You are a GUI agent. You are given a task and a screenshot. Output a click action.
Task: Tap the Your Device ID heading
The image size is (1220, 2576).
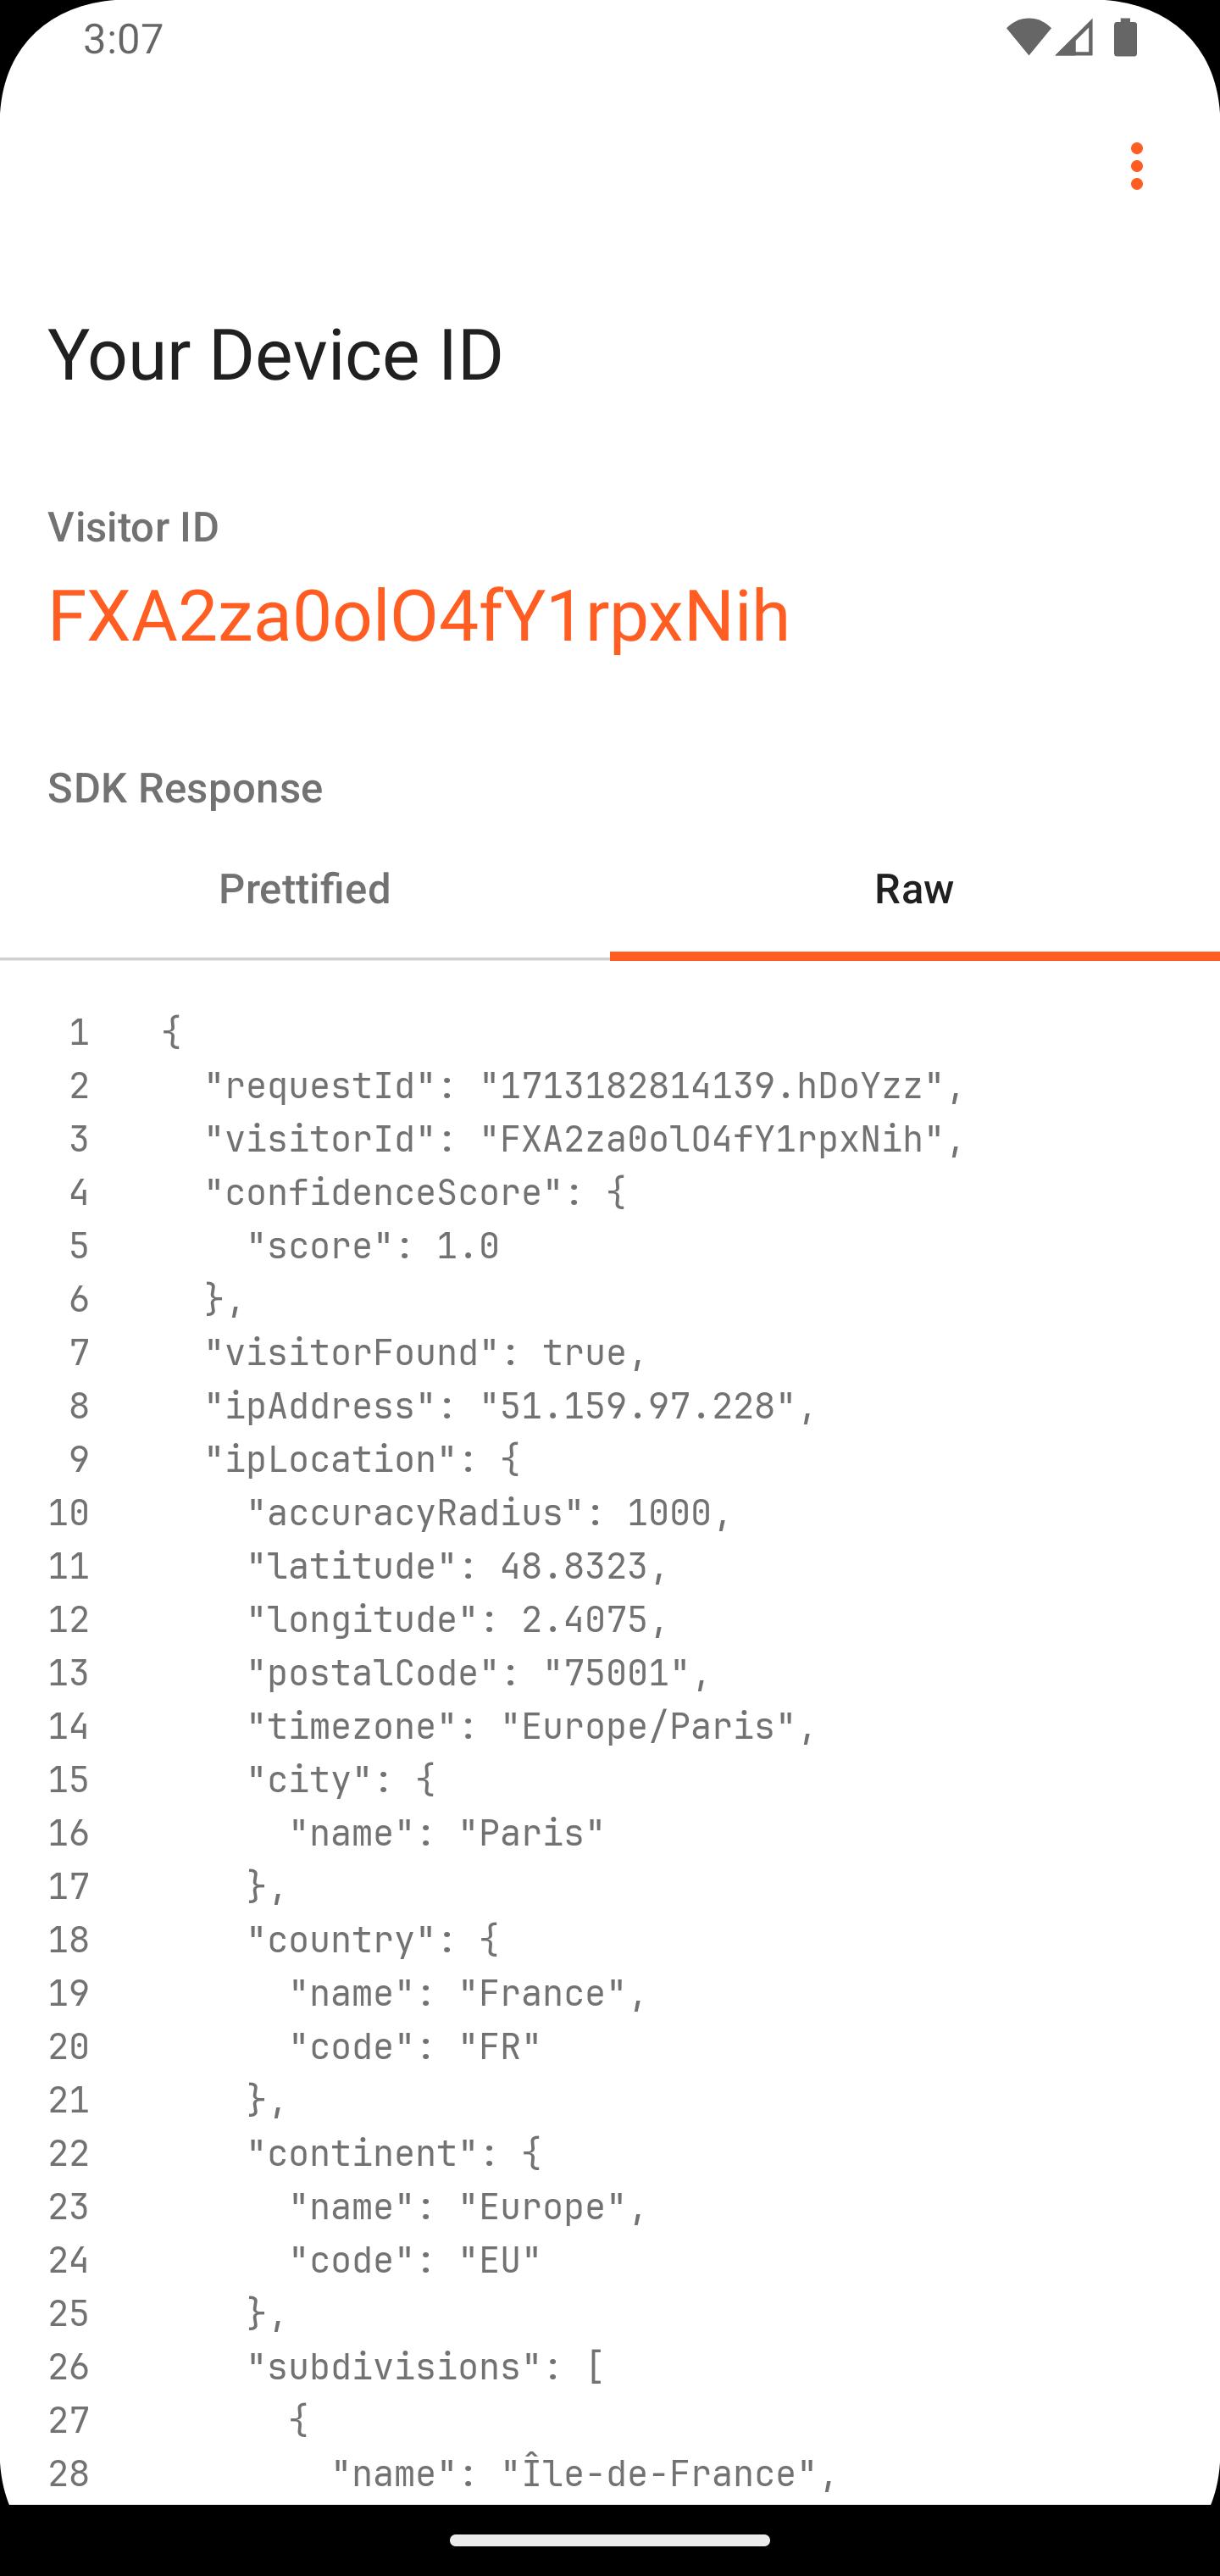[x=275, y=354]
